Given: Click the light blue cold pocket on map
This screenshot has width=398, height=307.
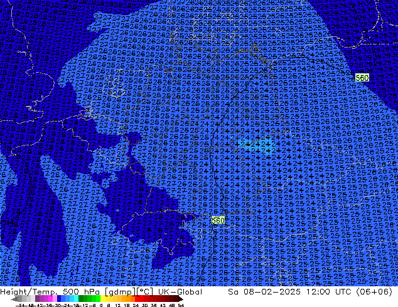Looking at the screenshot, I should coord(256,147).
